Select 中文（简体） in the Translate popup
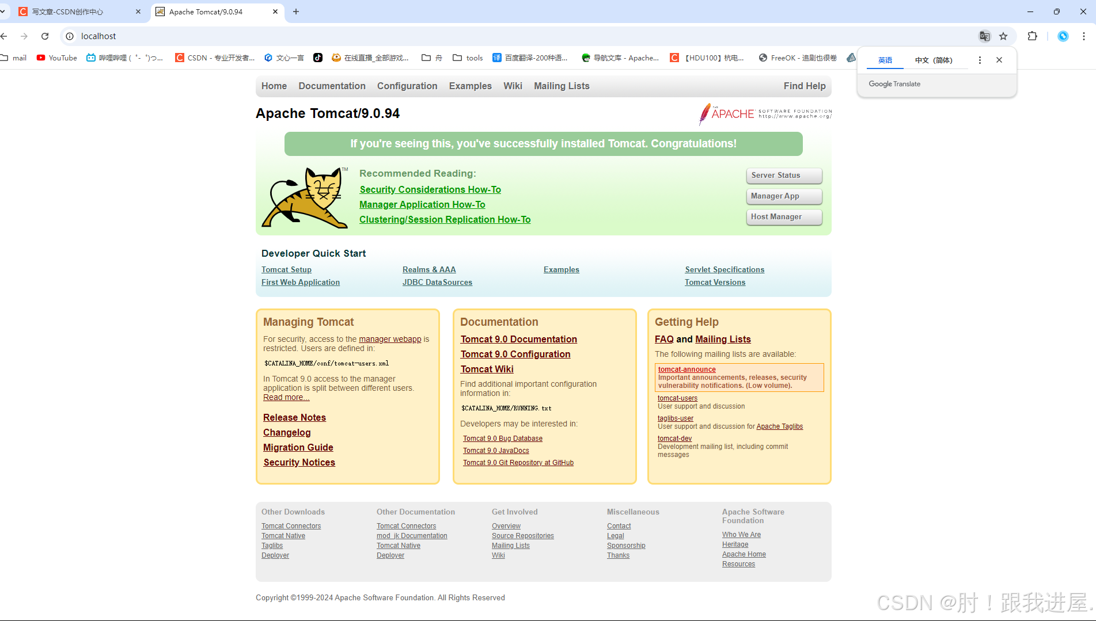 (934, 59)
